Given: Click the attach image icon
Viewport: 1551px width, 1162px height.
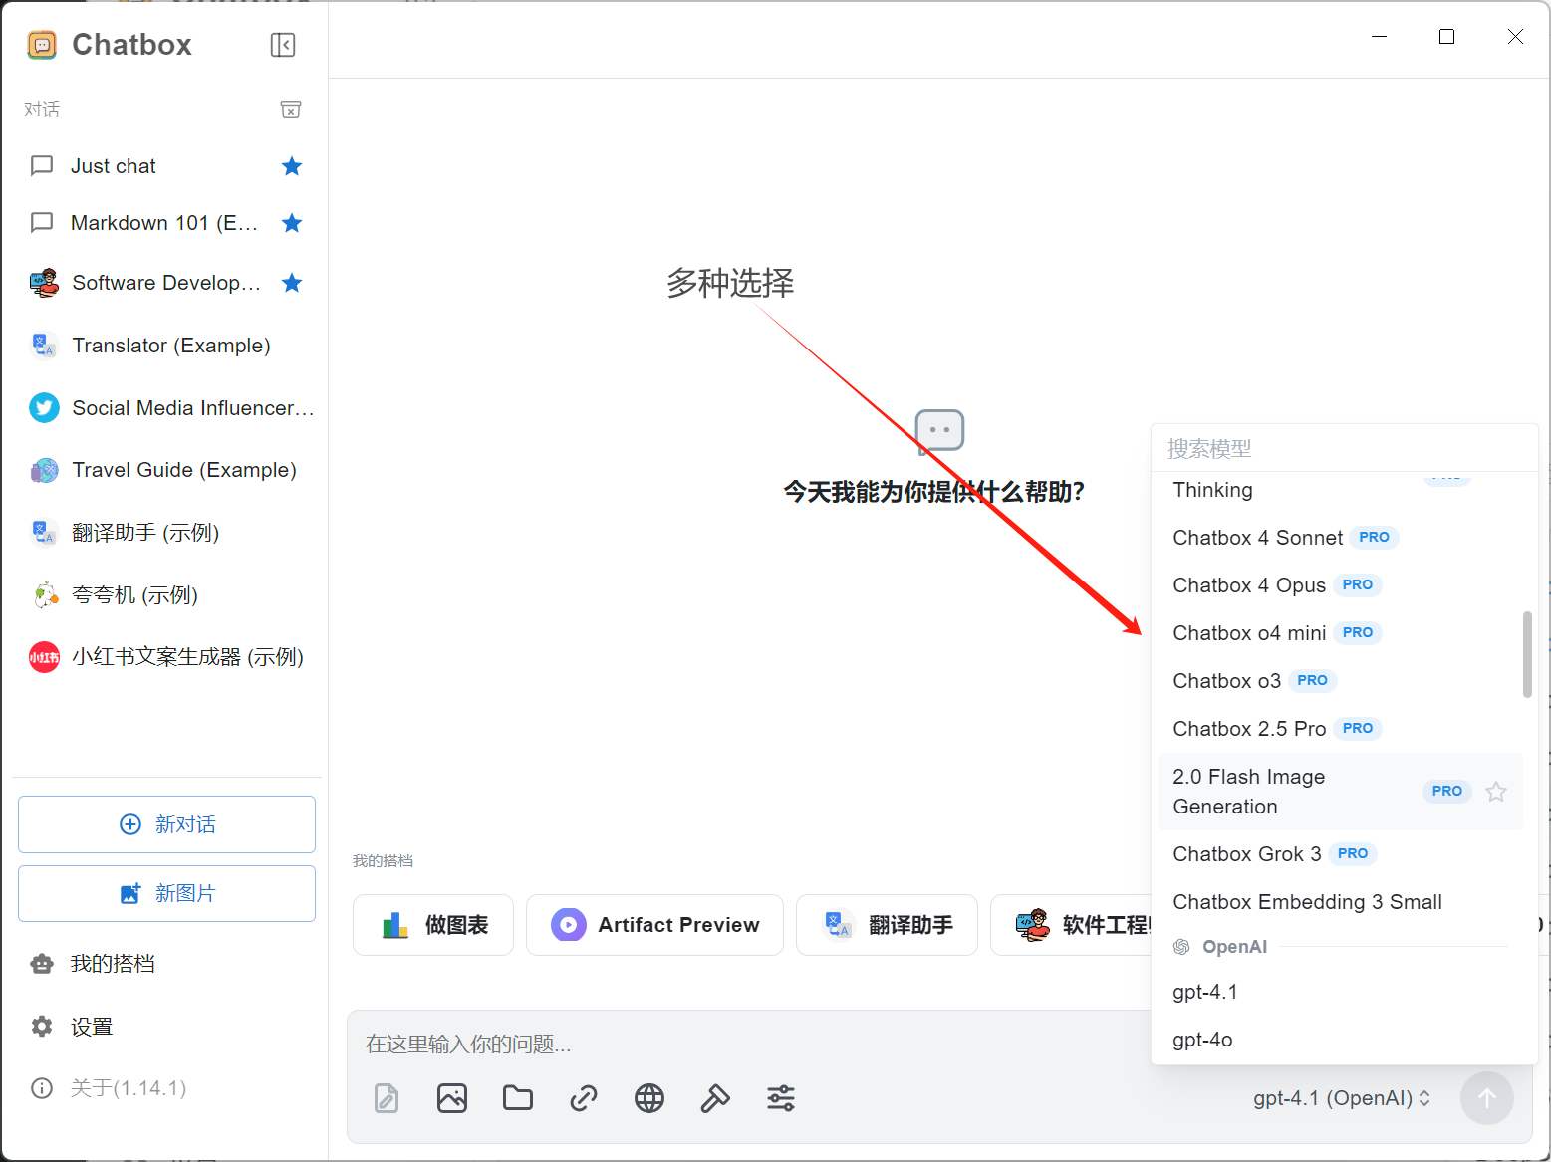Looking at the screenshot, I should click(452, 1098).
